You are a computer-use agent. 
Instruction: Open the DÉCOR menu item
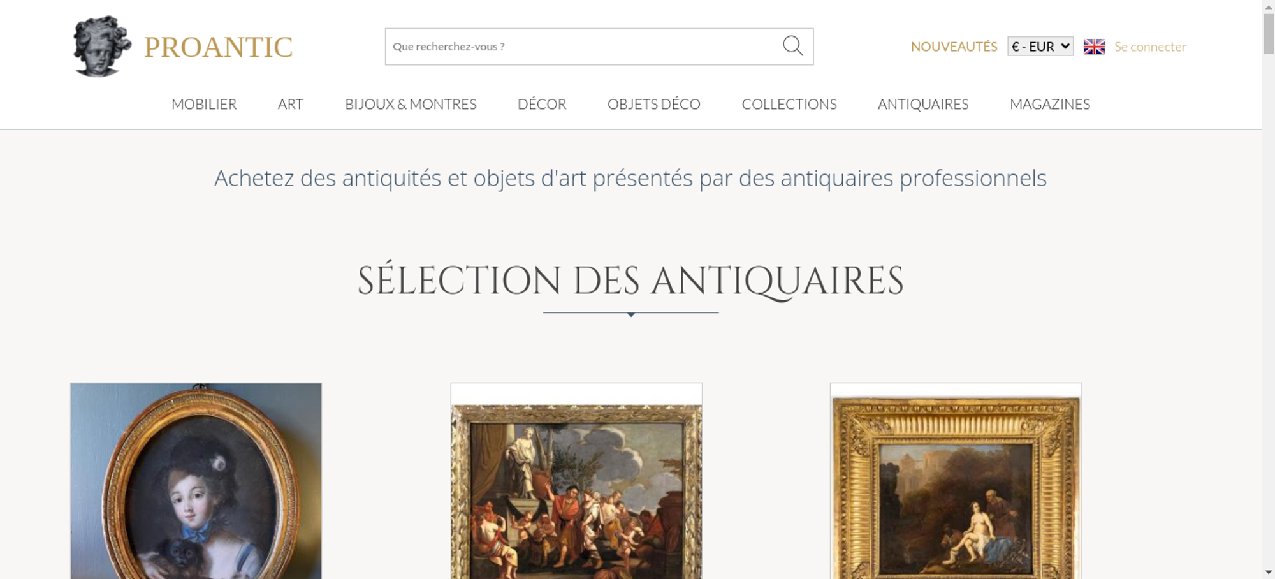click(x=542, y=104)
